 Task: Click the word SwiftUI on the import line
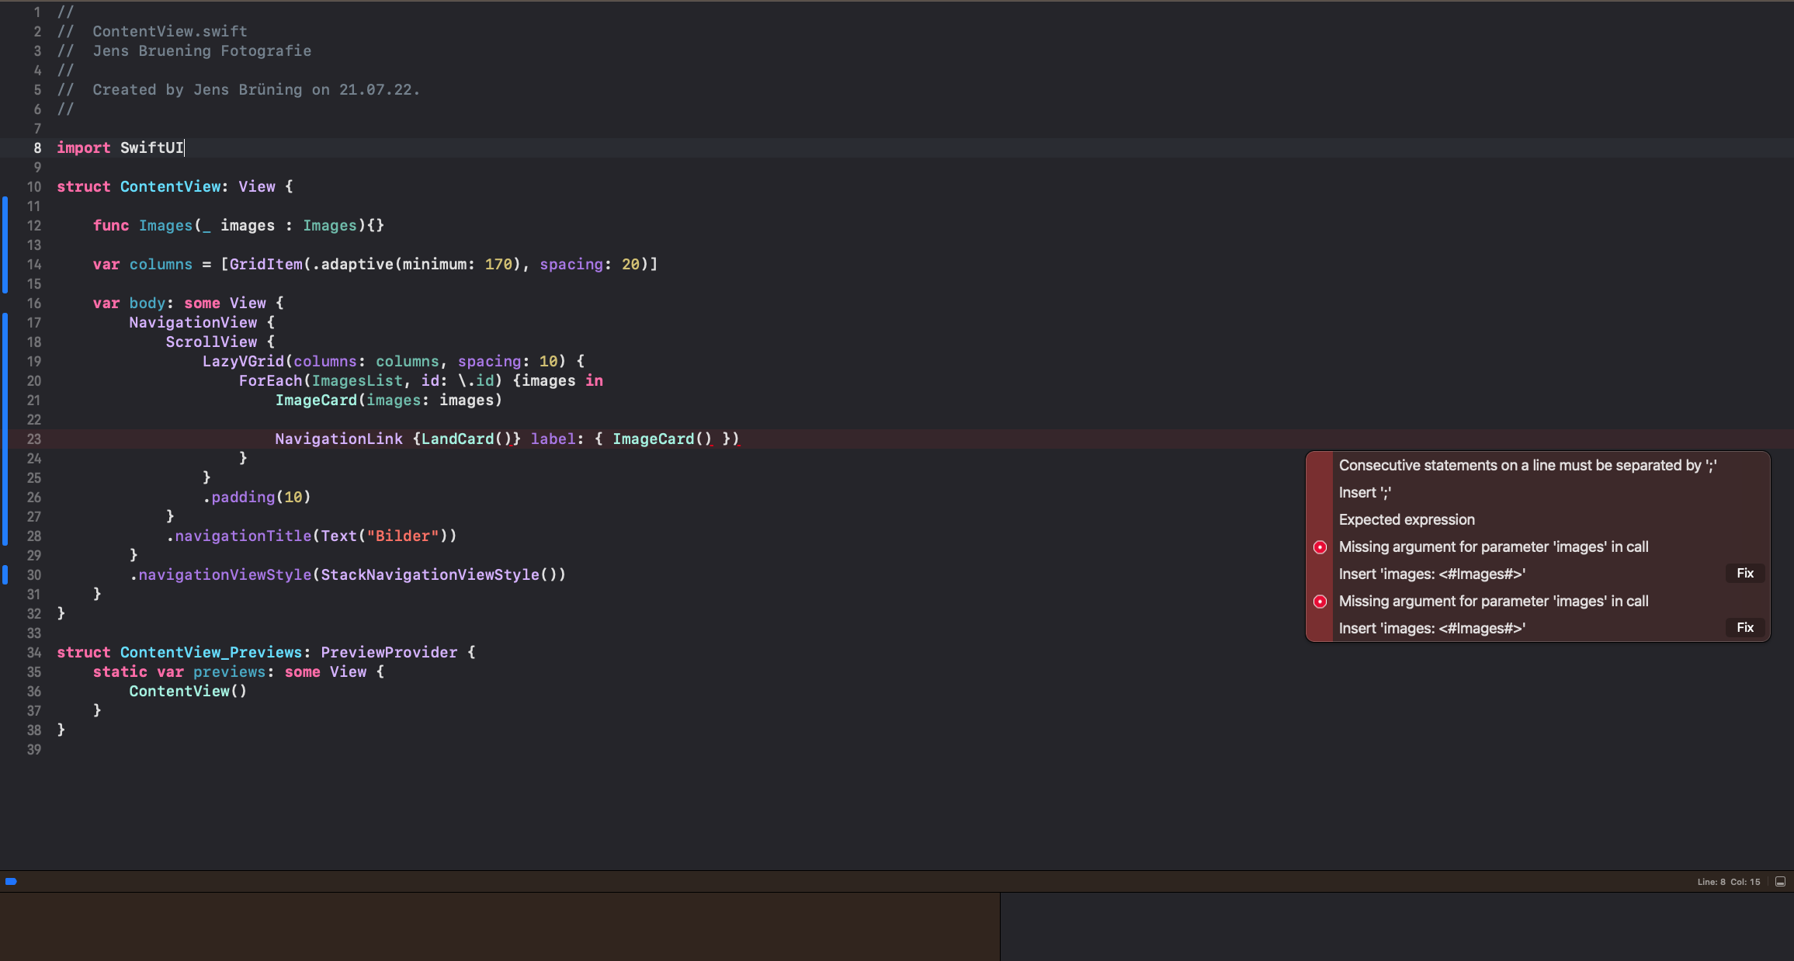(151, 148)
